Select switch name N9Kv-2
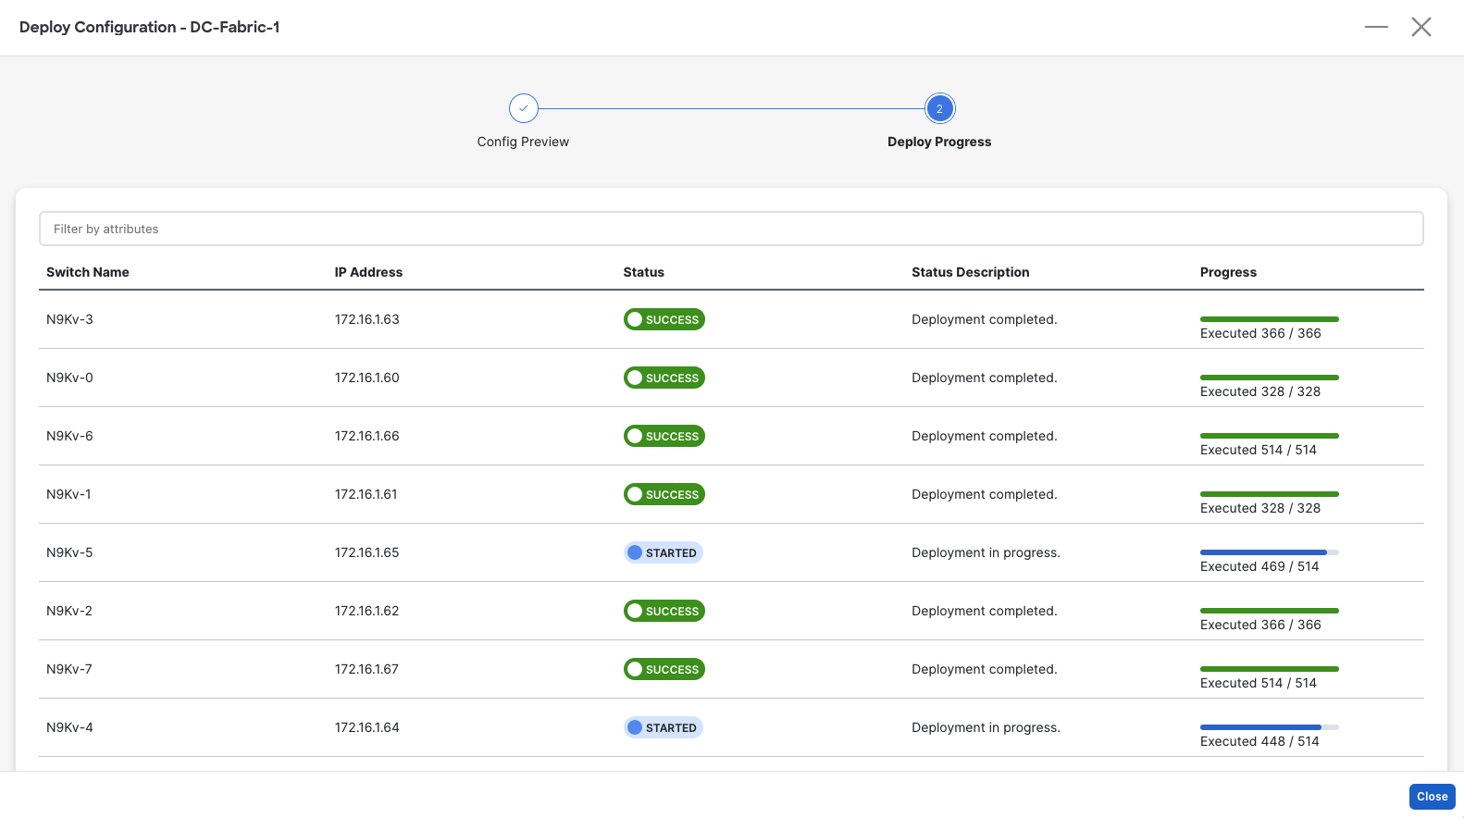 [69, 611]
